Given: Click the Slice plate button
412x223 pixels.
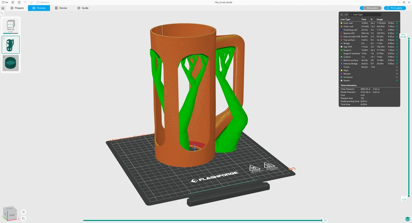Looking at the screenshot, I should tap(372, 8).
